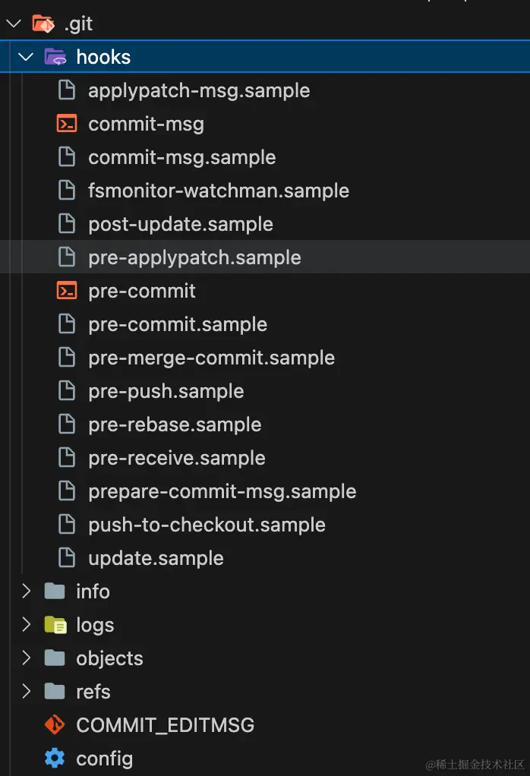Click the purple hooks folder icon

pyautogui.click(x=55, y=57)
